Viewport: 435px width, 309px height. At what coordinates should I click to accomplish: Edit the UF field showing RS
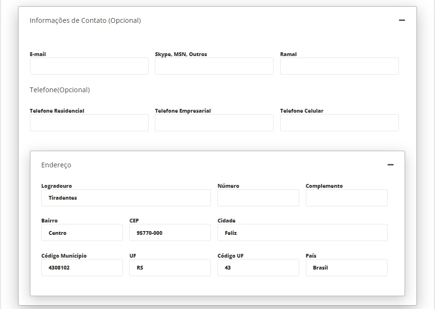(170, 268)
